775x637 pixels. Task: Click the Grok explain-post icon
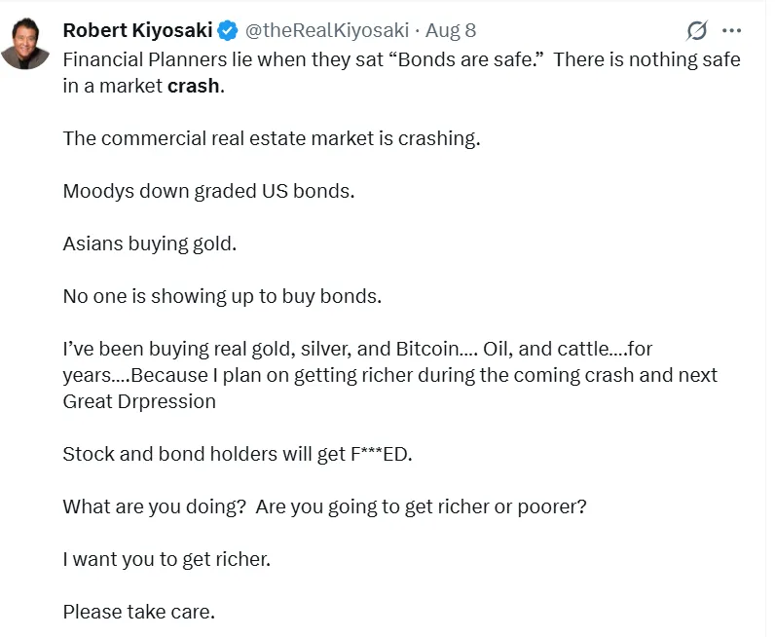click(697, 30)
